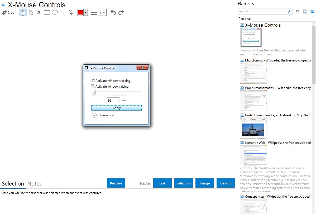Image resolution: width=316 pixels, height=214 pixels.
Task: Open X-Mouse Controls snapshot thumbnail
Action: tap(251, 37)
